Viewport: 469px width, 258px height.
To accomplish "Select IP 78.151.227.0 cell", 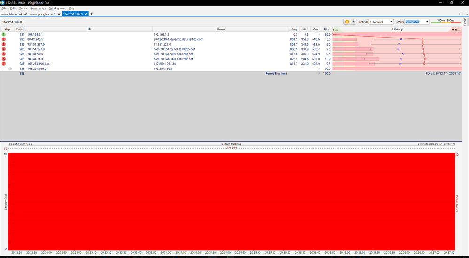I will (x=36, y=44).
